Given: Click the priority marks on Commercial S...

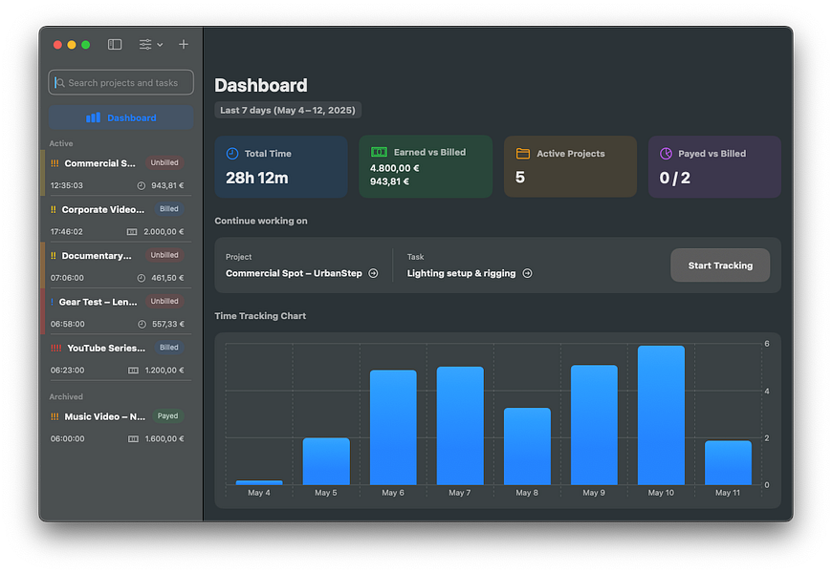Looking at the screenshot, I should pyautogui.click(x=55, y=163).
